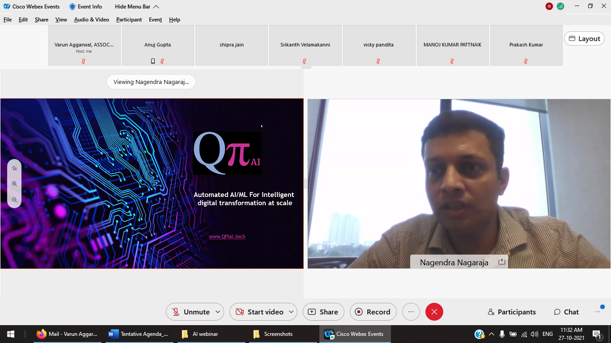This screenshot has height=343, width=611.
Task: Expand the video options arrow next to Start video
Action: [x=291, y=312]
